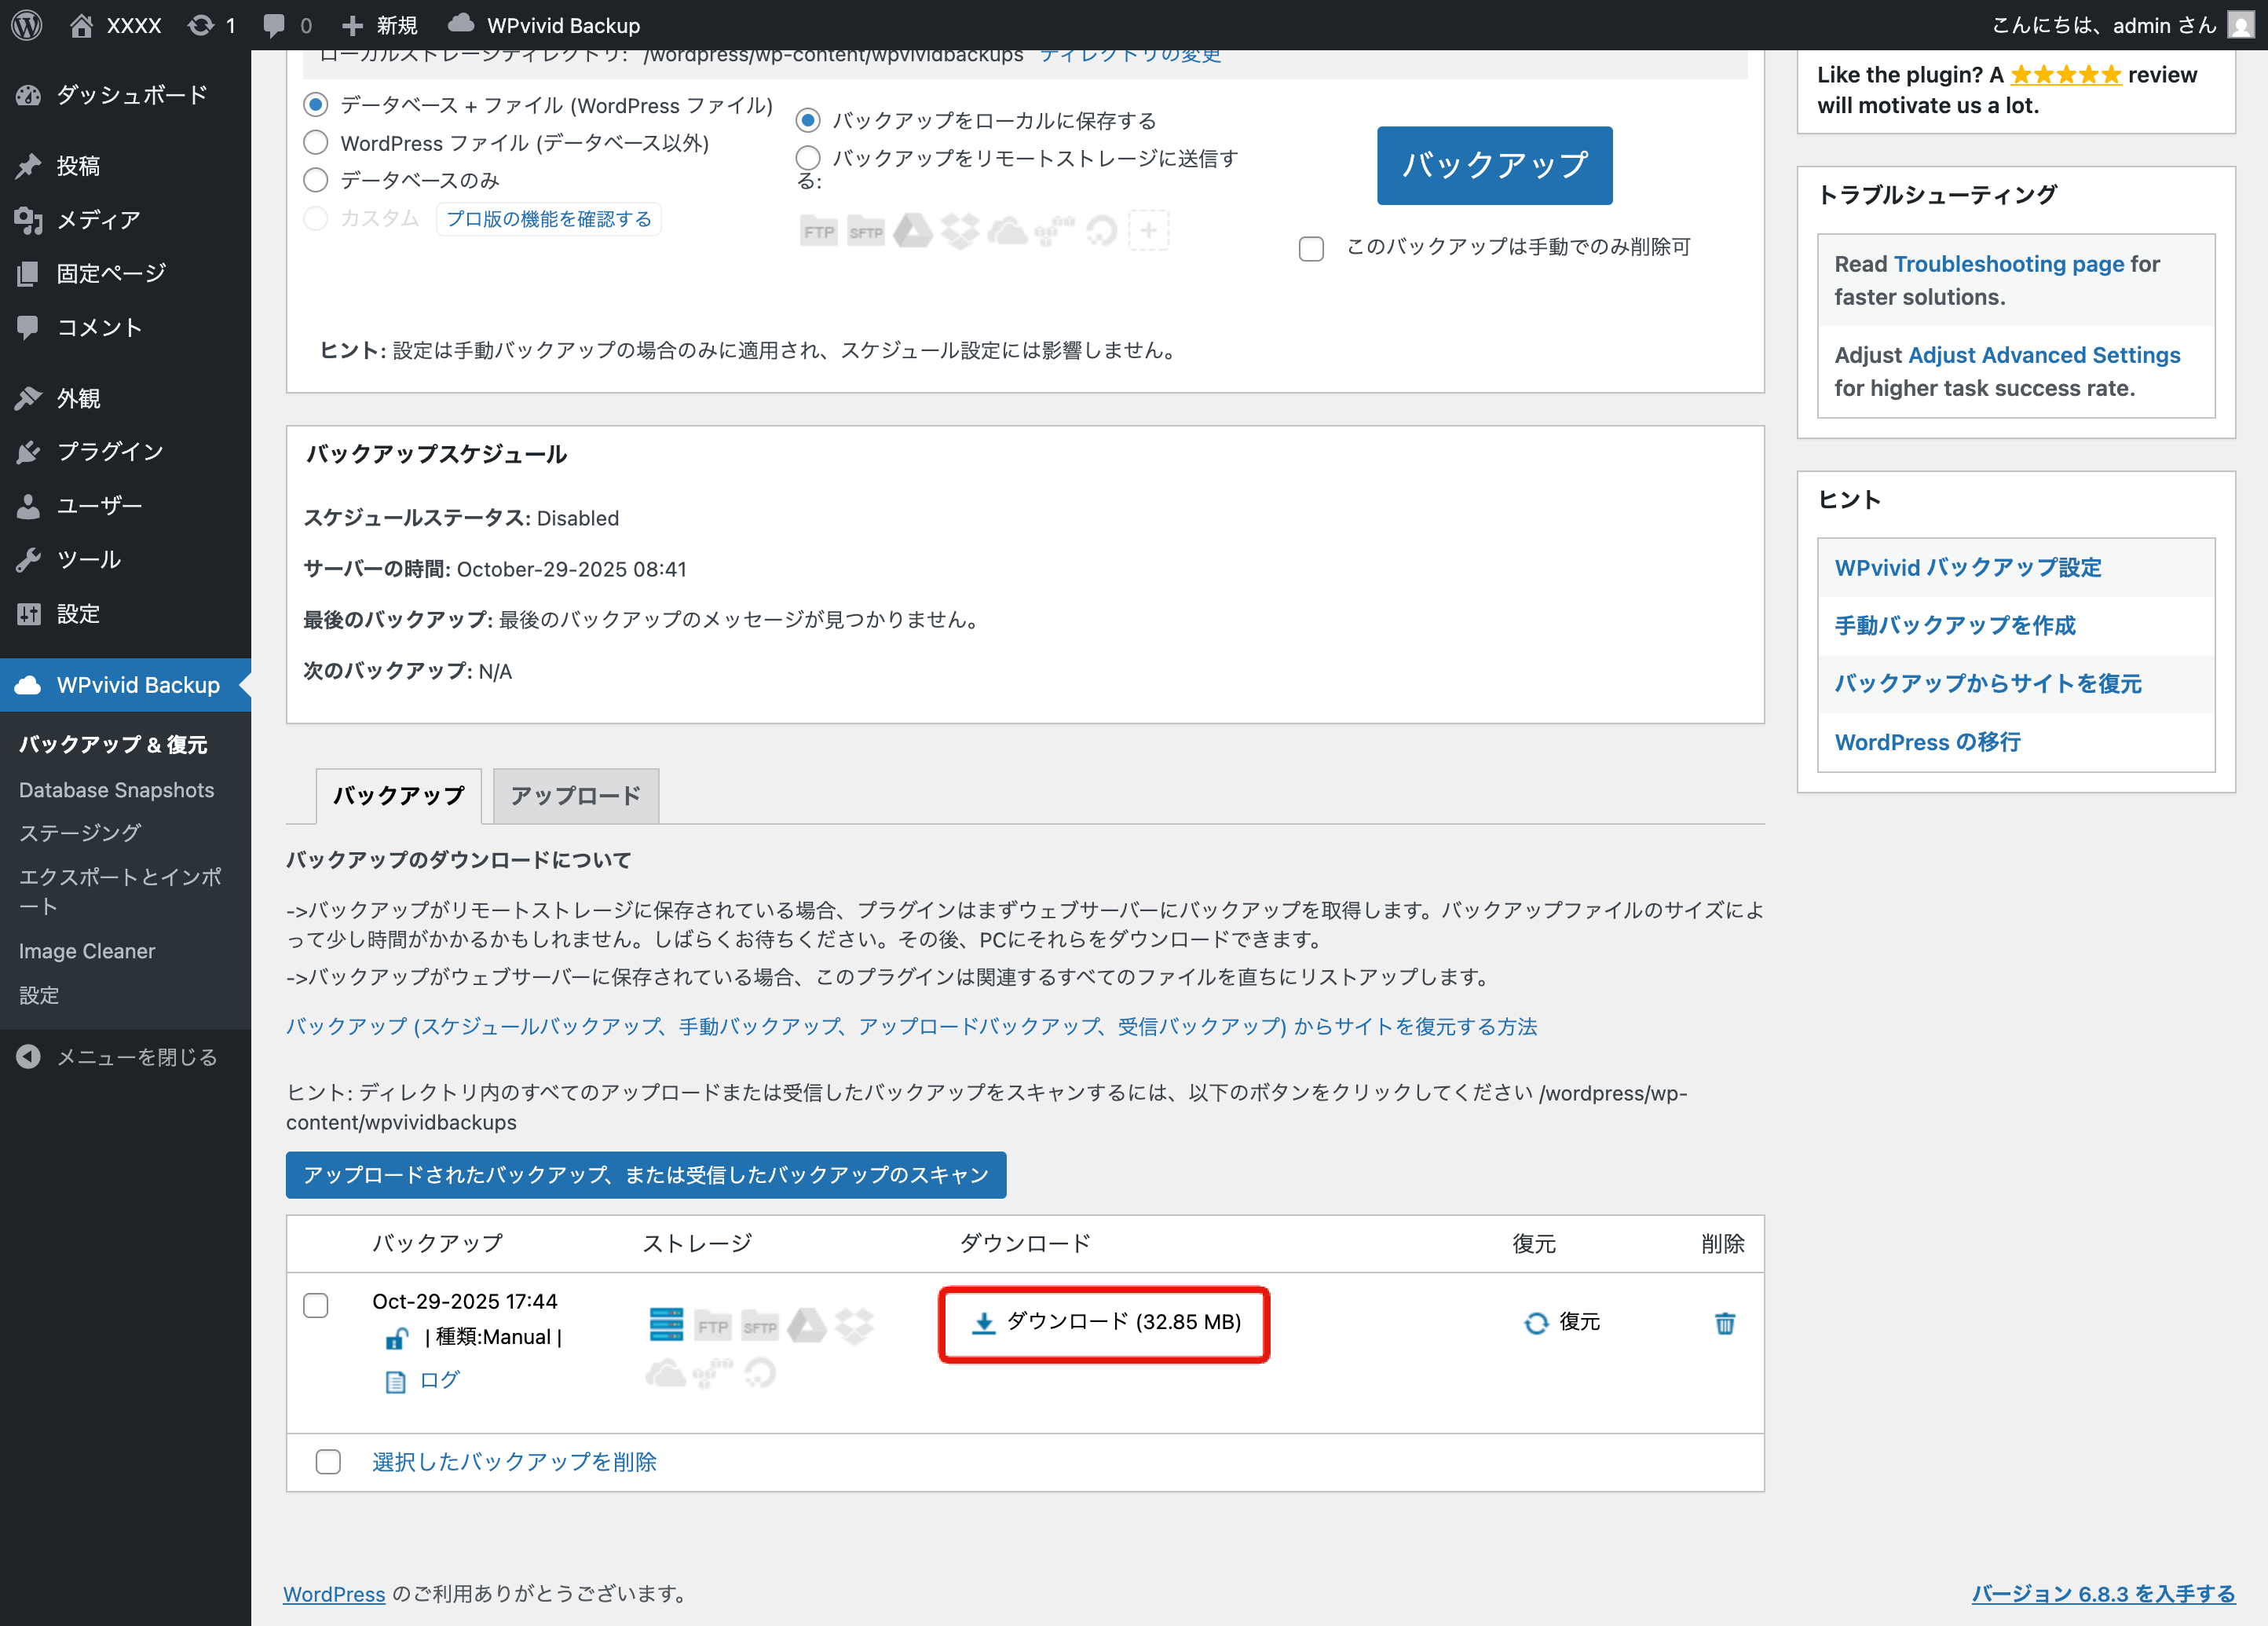This screenshot has width=2268, height=1626.
Task: Select the データベースのみ radio option
Action: 316,180
